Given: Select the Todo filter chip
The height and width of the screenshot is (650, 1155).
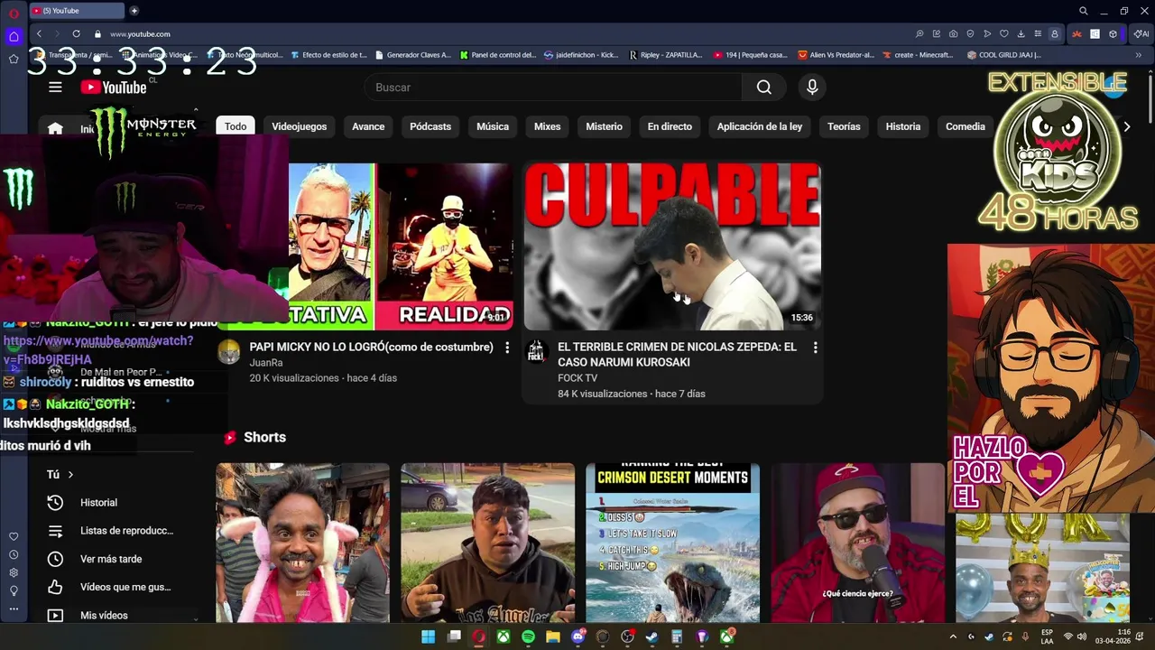Looking at the screenshot, I should point(236,126).
